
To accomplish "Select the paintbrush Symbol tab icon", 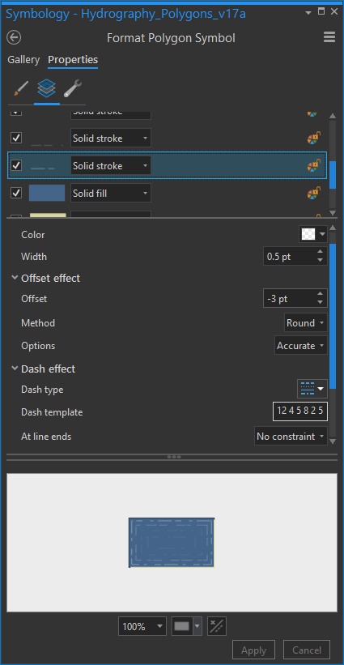I will (21, 89).
